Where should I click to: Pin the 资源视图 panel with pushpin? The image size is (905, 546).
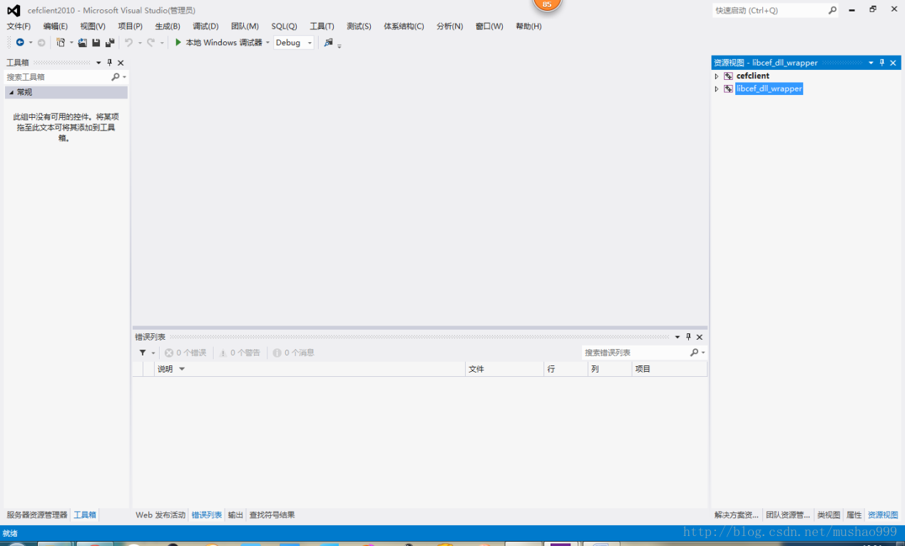[x=882, y=63]
